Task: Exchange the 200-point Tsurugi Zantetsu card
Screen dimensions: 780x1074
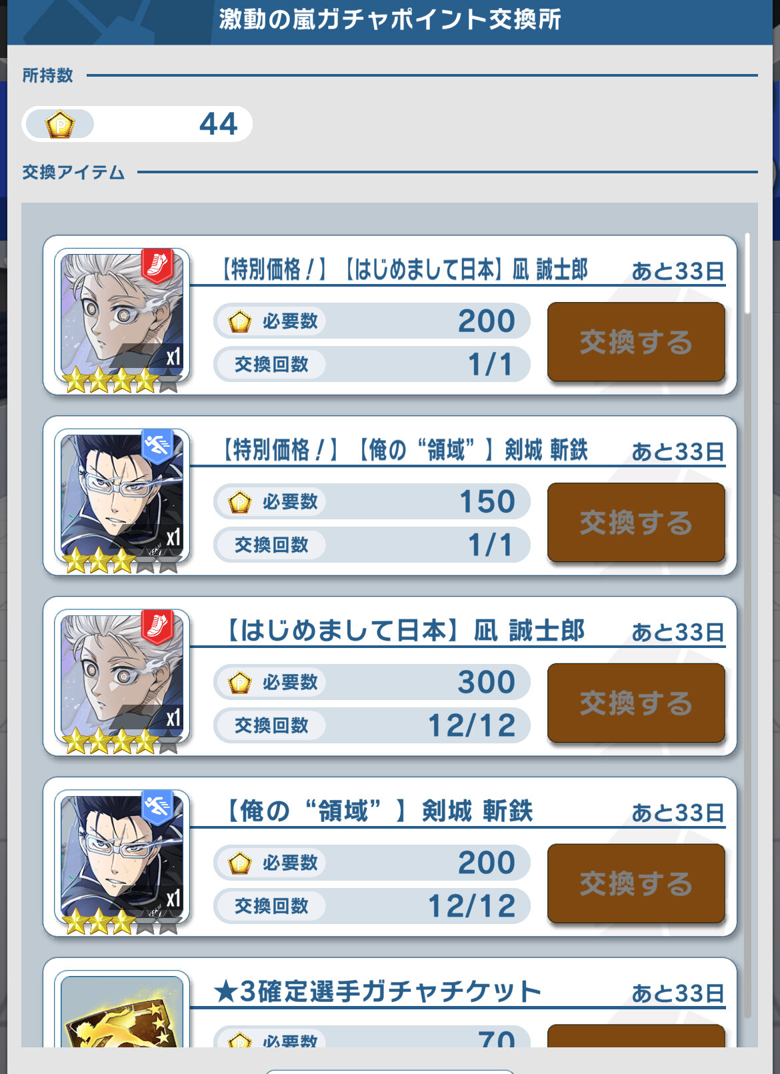Action: point(636,884)
